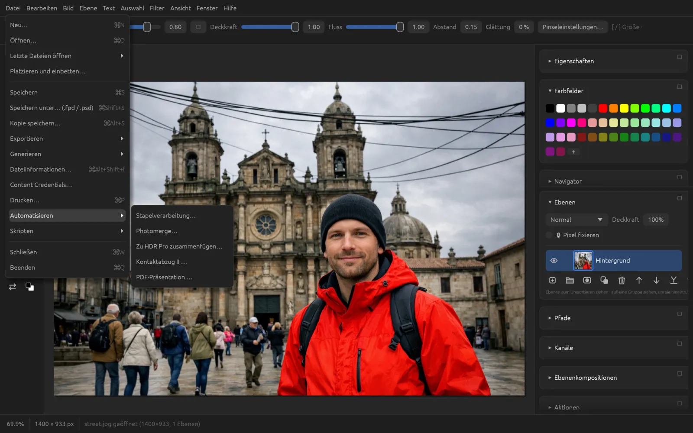Pick the red color swatch
Screen dimensions: 693x433
click(x=603, y=108)
